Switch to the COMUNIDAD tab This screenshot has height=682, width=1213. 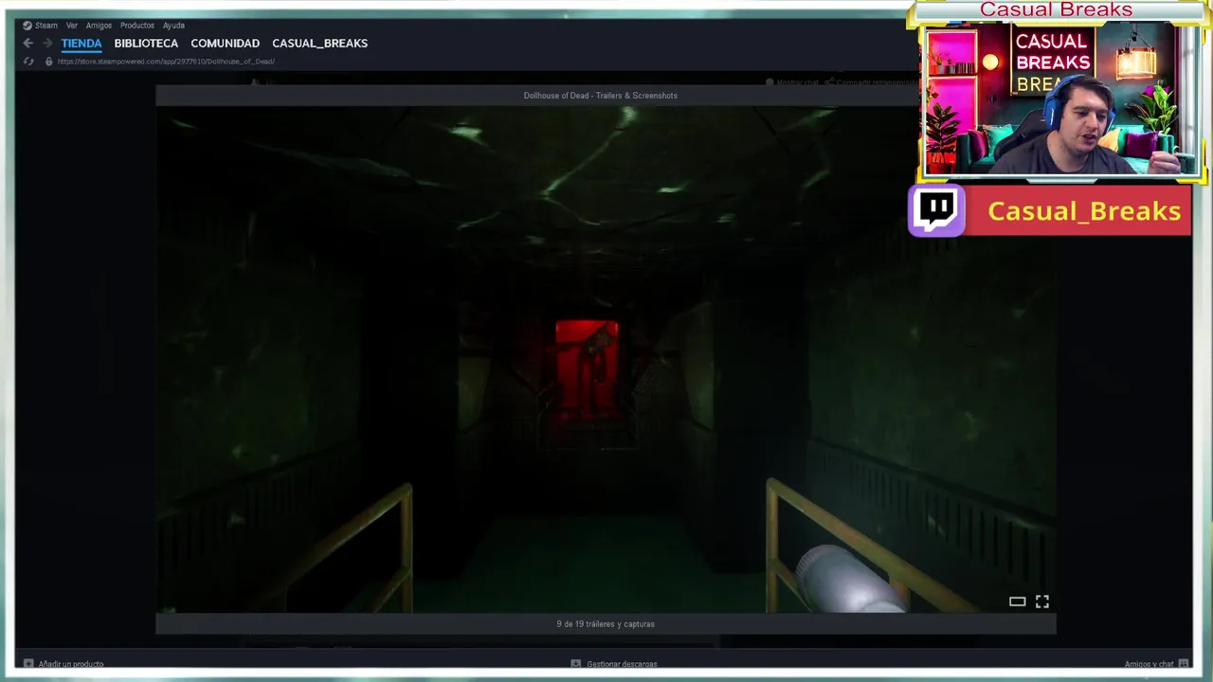click(225, 44)
